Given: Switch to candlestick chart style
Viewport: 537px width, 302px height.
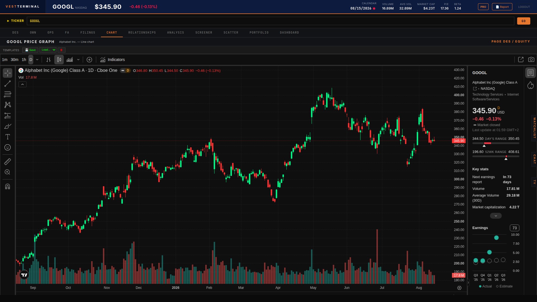Looking at the screenshot, I should tap(59, 60).
